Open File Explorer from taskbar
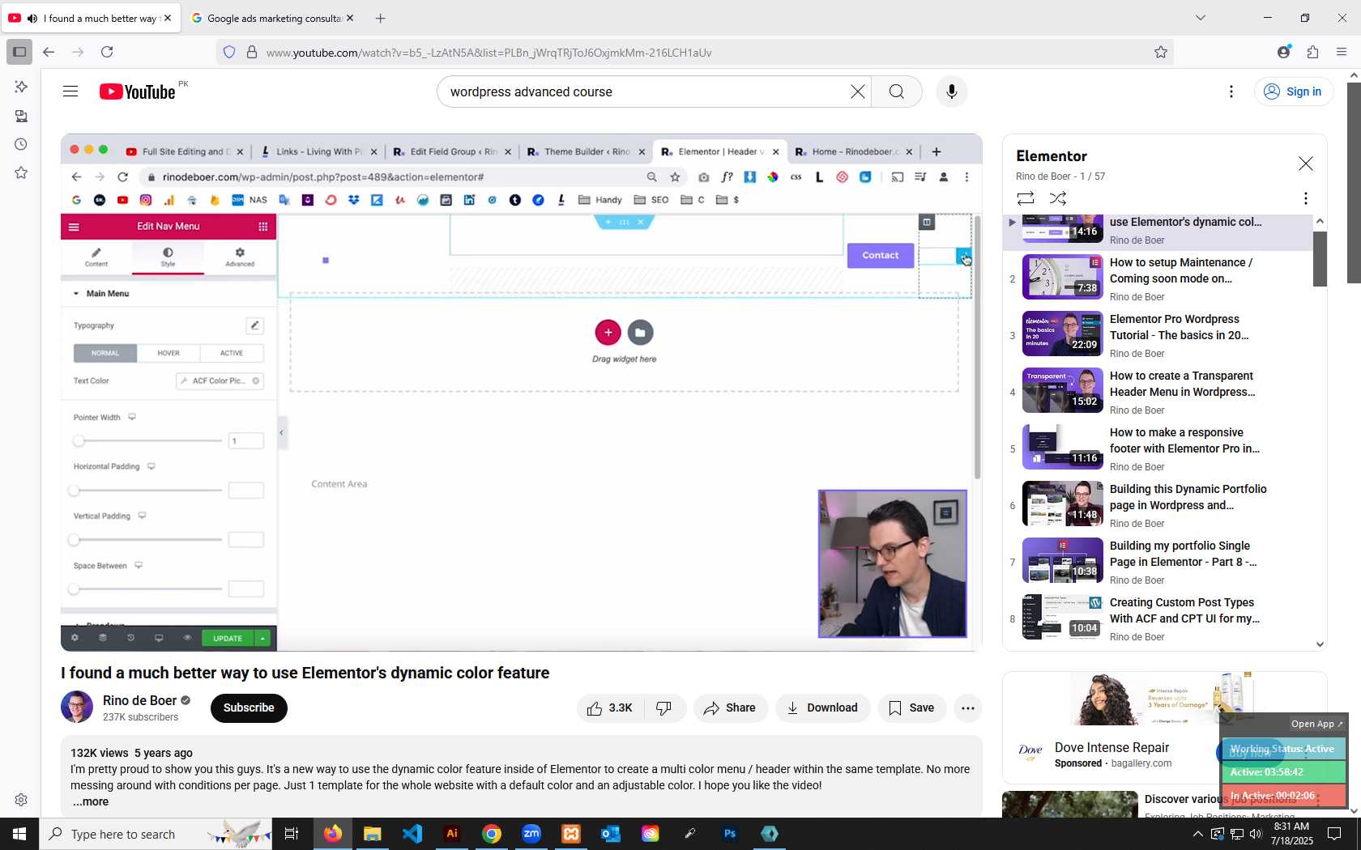 (373, 834)
